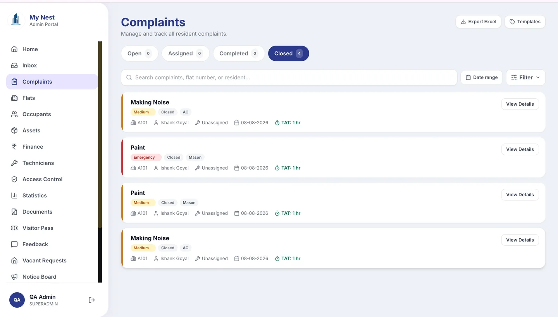This screenshot has width=558, height=317.
Task: Click the Emergency priority badge
Action: pos(146,158)
